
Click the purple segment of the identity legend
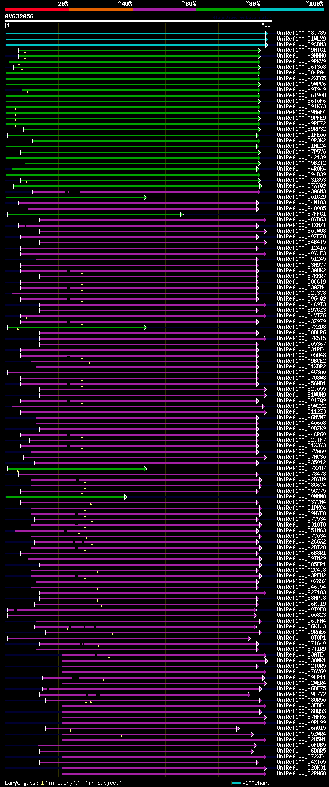coord(164,9)
